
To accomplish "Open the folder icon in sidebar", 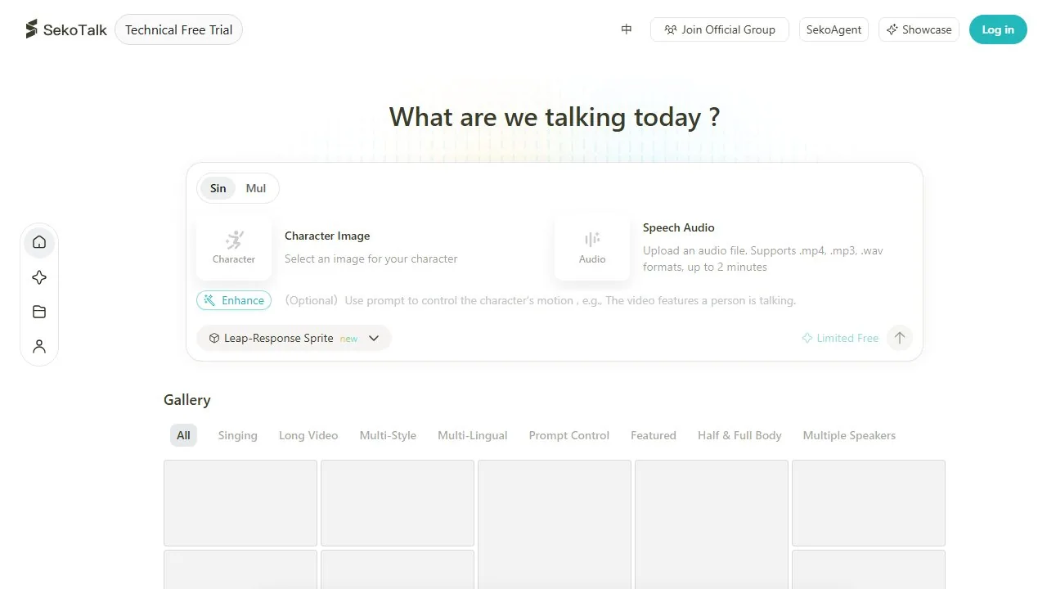I will [39, 312].
